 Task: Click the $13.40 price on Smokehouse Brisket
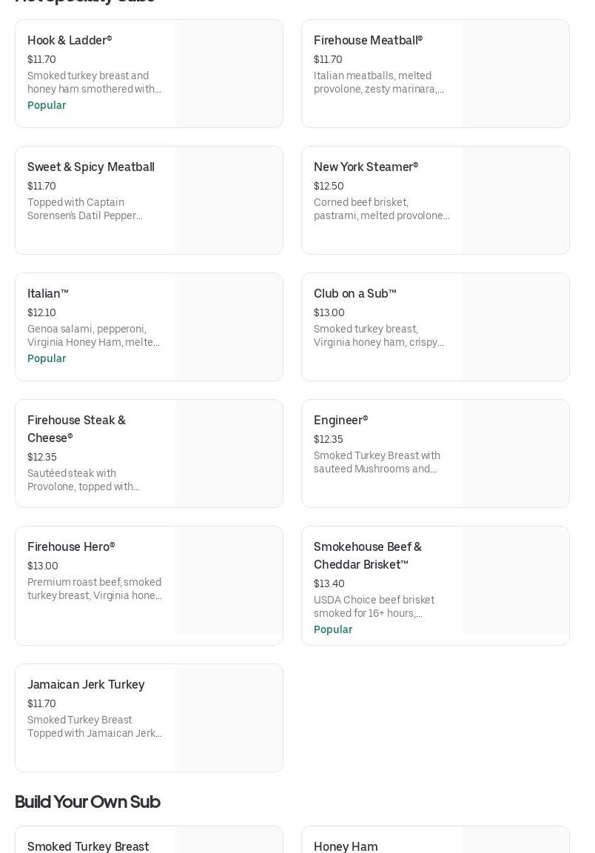pos(329,583)
